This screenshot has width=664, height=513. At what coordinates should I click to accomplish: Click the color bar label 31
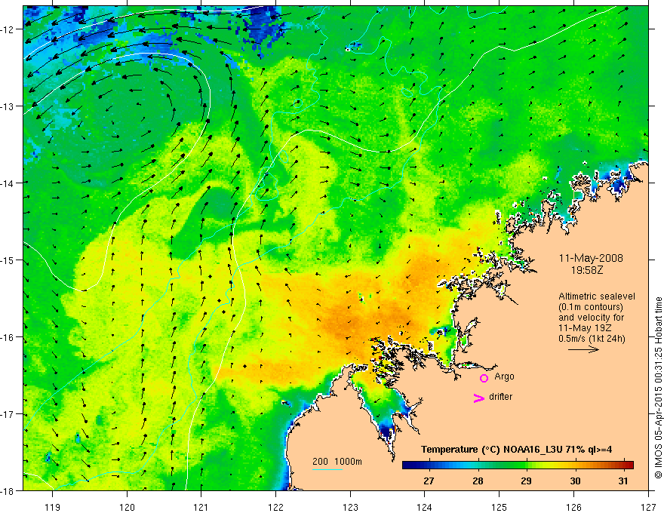(622, 481)
